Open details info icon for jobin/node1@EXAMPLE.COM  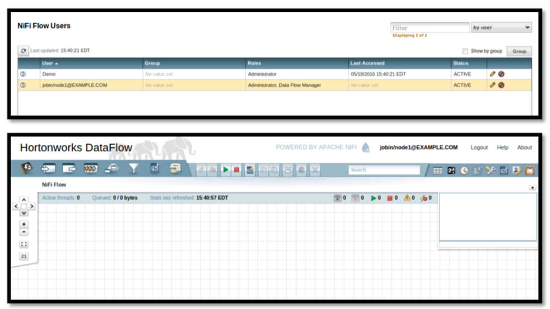23,85
